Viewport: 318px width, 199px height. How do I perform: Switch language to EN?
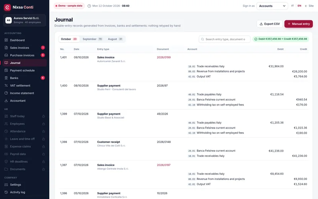(x=299, y=6)
